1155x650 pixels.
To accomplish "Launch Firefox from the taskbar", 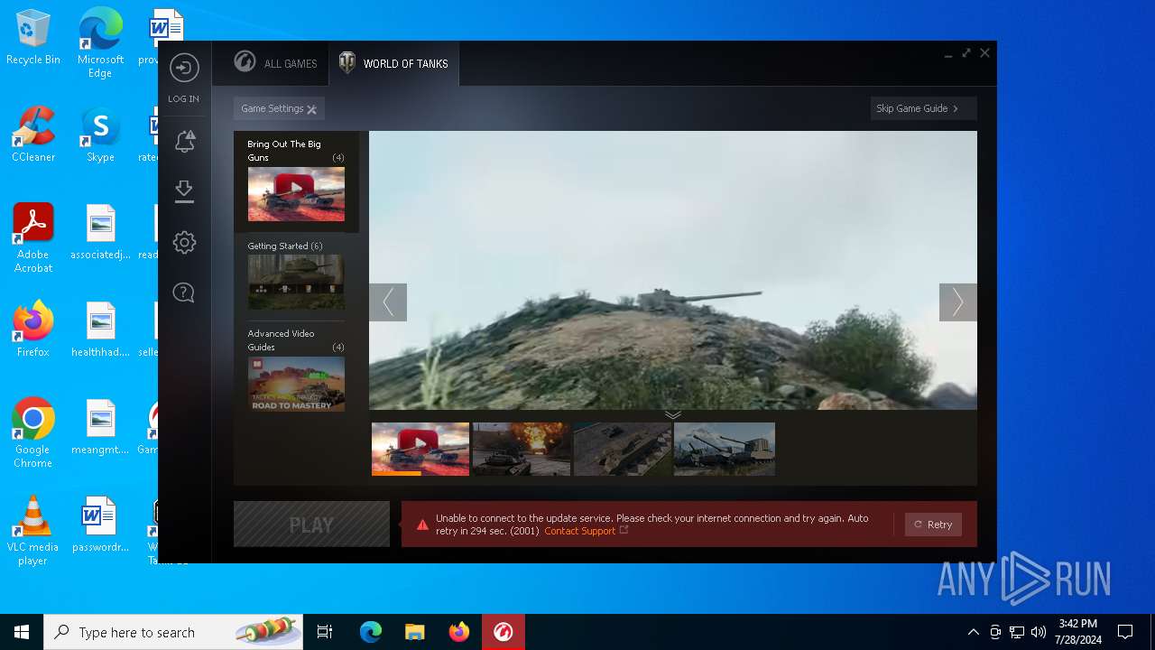I will click(x=459, y=632).
